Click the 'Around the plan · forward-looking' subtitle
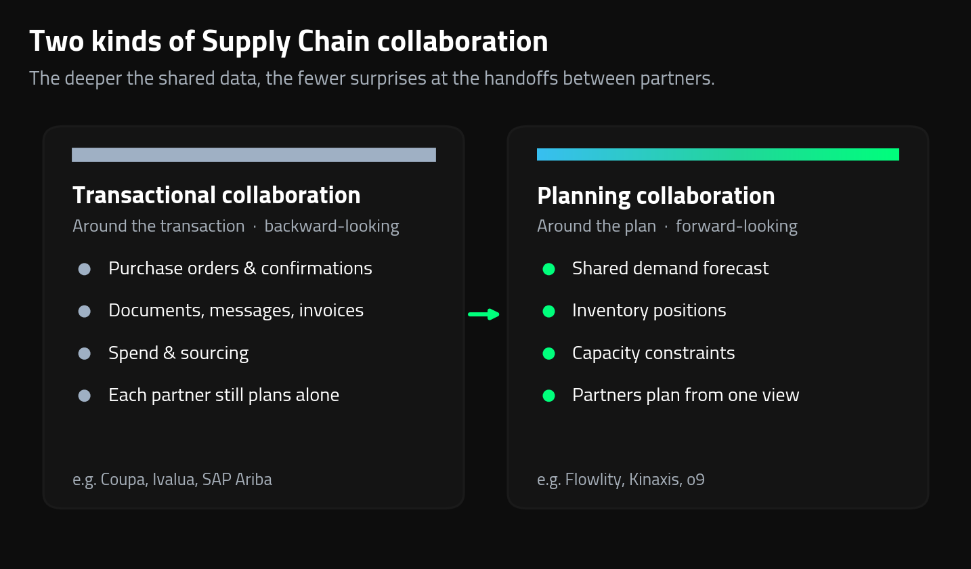The height and width of the screenshot is (569, 971). click(x=667, y=226)
